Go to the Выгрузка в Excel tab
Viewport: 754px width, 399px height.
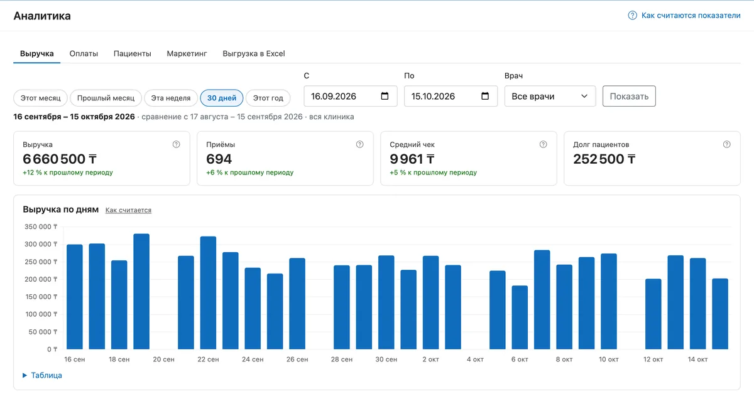point(254,53)
